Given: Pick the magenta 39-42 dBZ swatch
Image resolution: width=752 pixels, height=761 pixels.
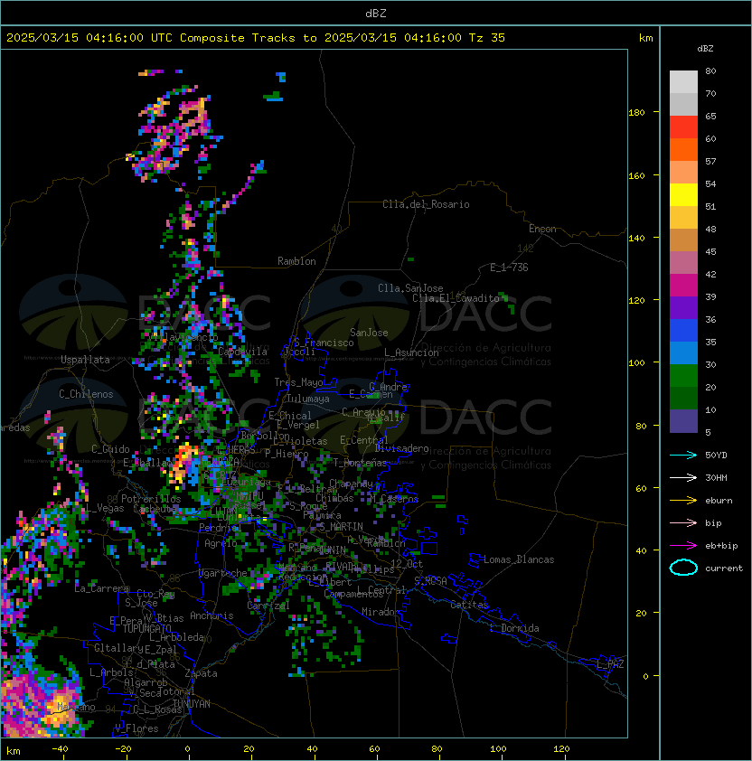Looking at the screenshot, I should click(x=683, y=286).
